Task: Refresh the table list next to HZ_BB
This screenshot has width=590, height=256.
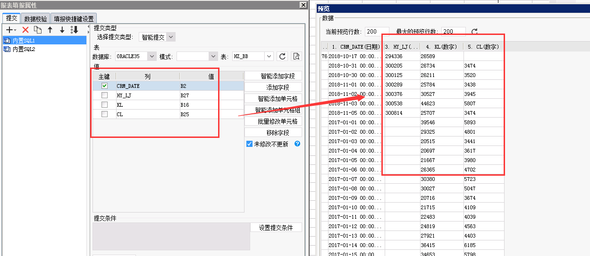Action: [x=282, y=56]
